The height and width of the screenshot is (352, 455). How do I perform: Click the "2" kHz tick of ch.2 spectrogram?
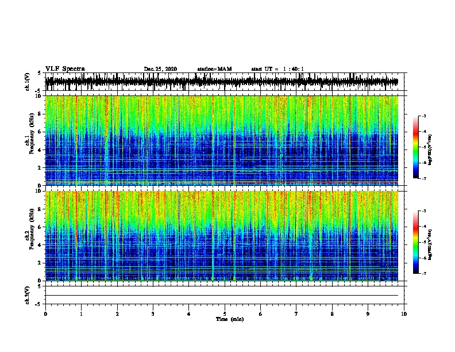pyautogui.click(x=40, y=263)
